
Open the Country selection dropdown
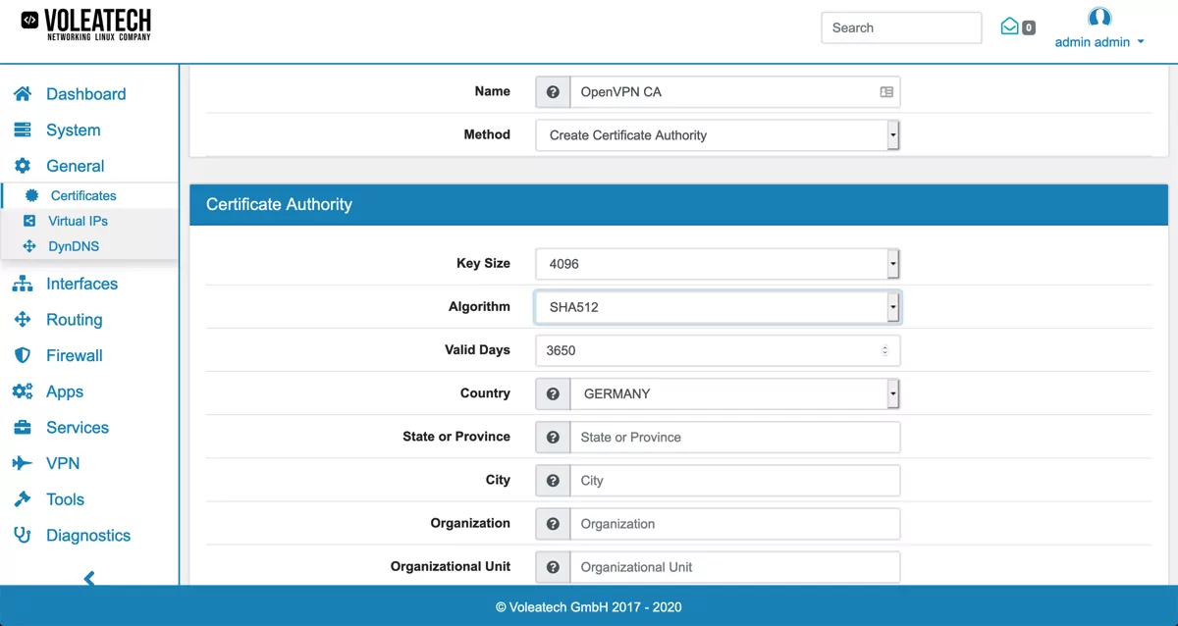[x=734, y=393]
